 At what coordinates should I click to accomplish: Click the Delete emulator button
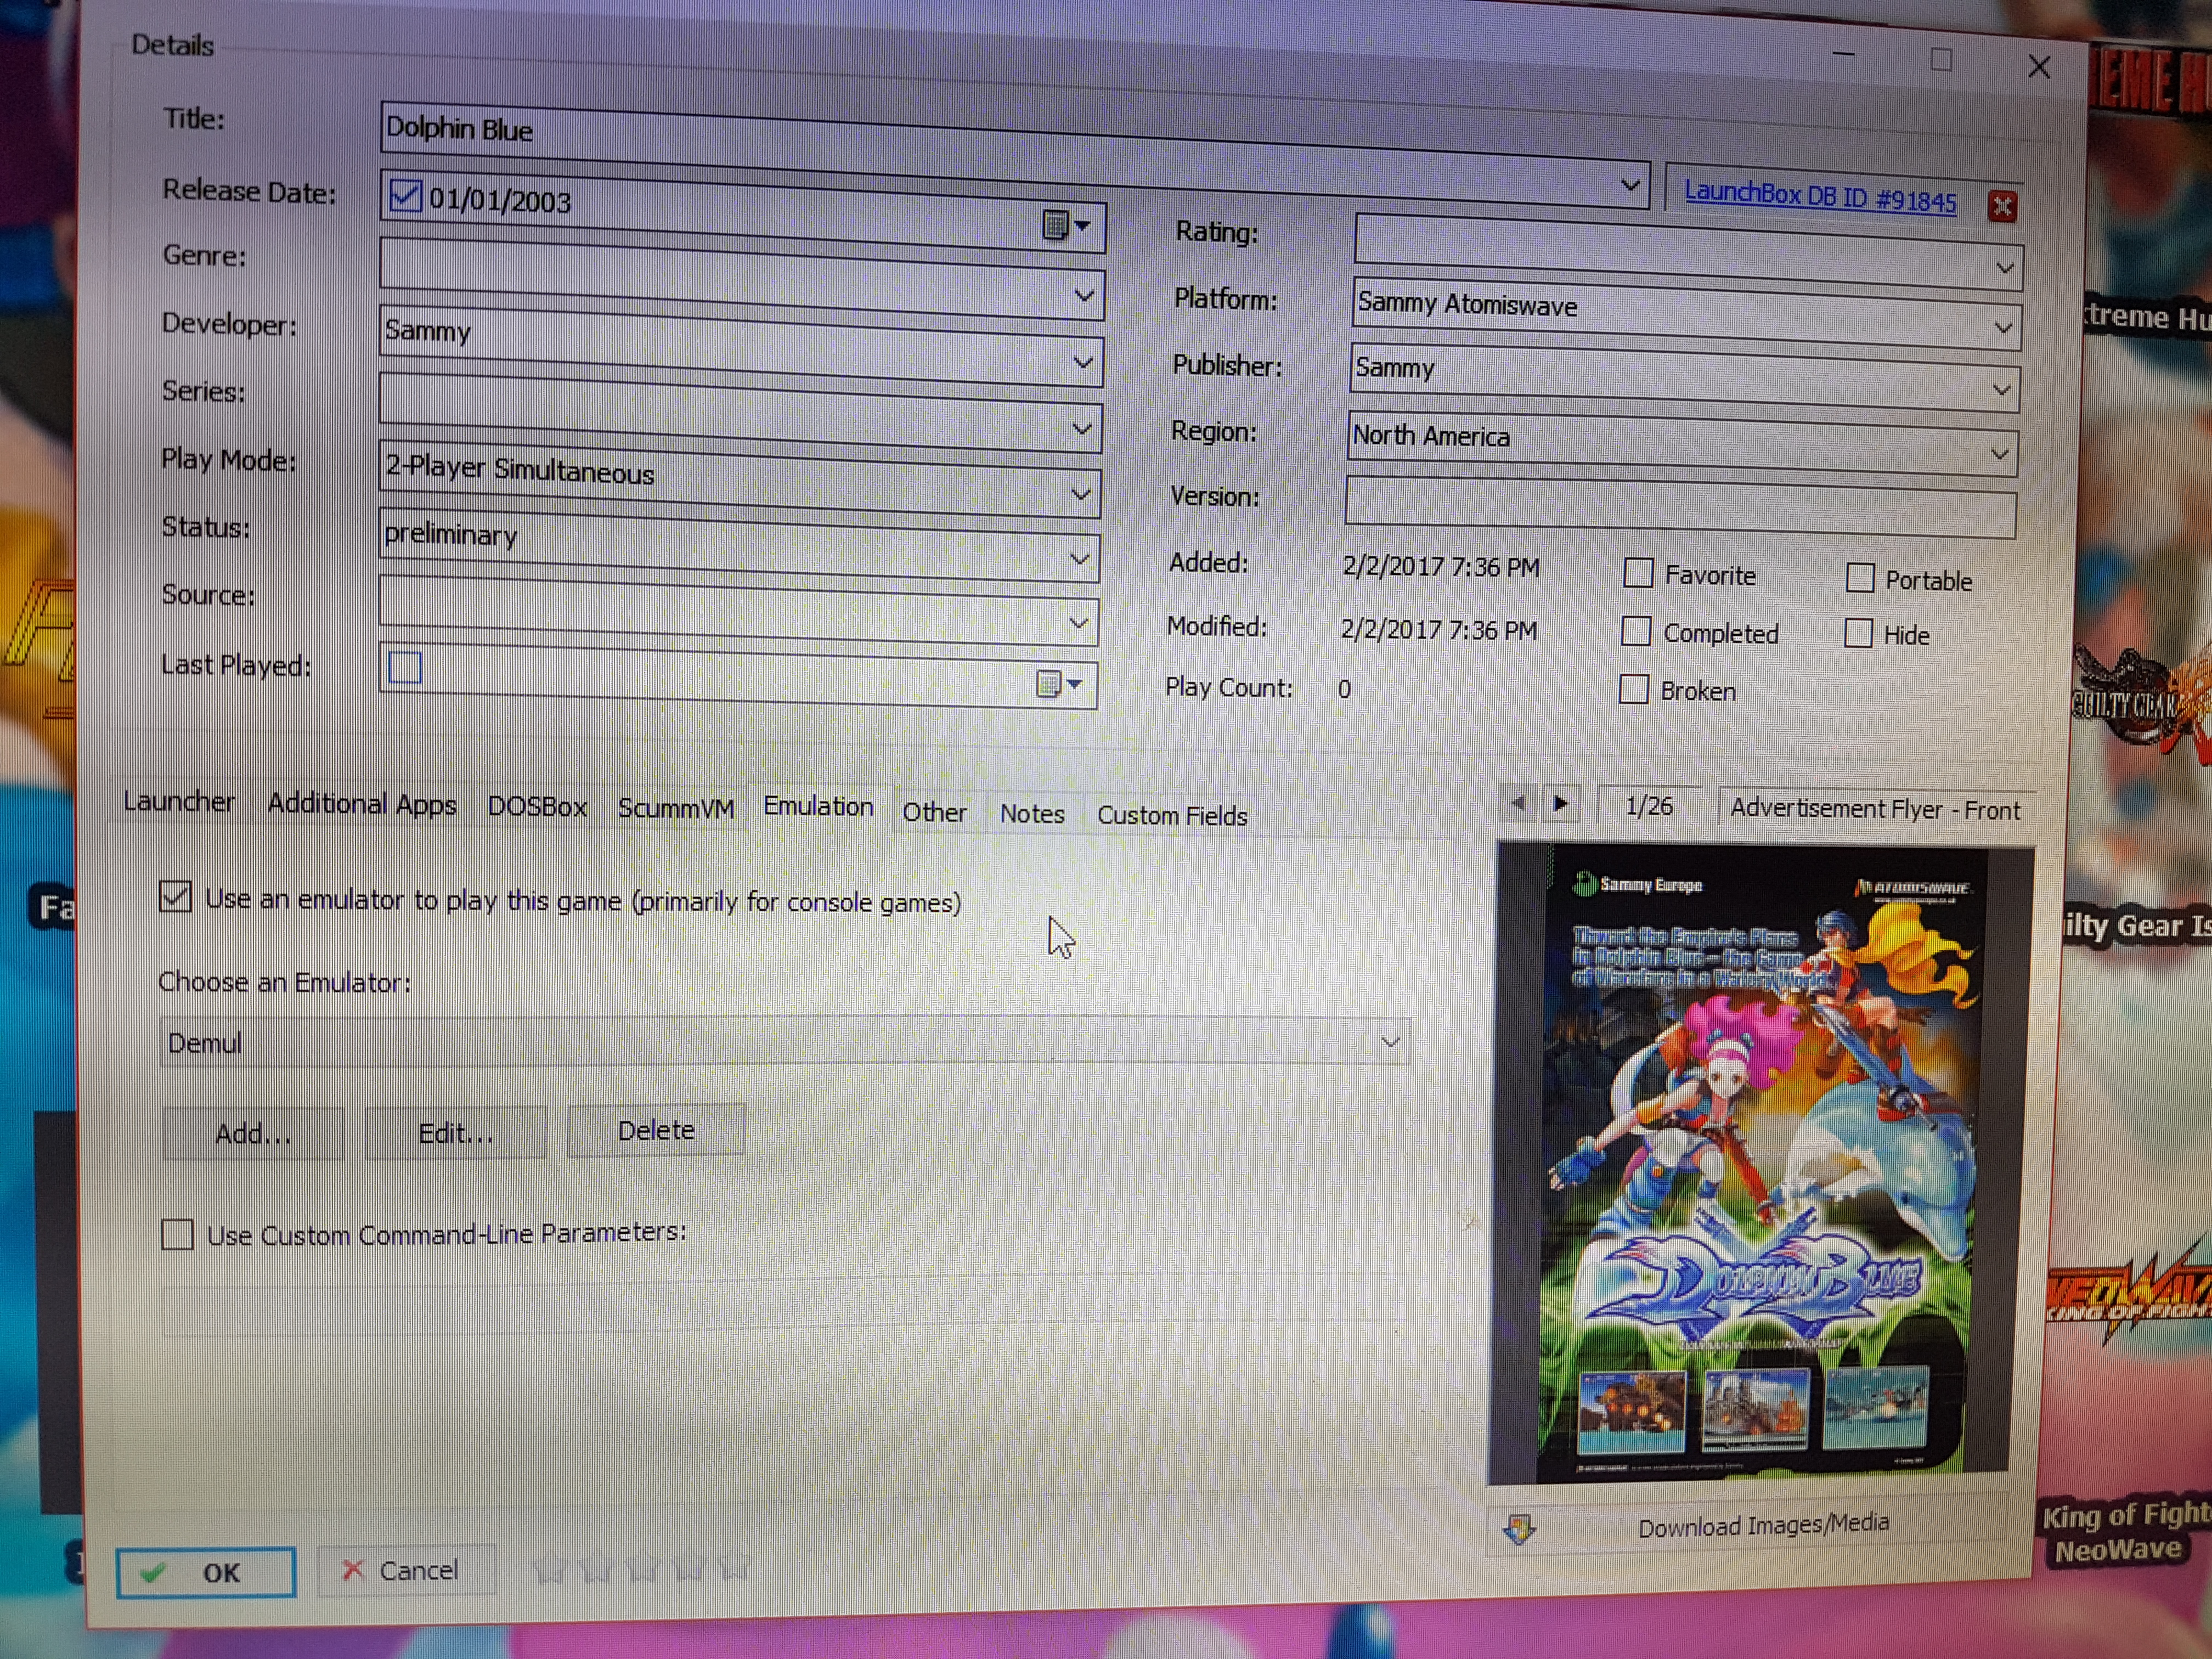656,1131
